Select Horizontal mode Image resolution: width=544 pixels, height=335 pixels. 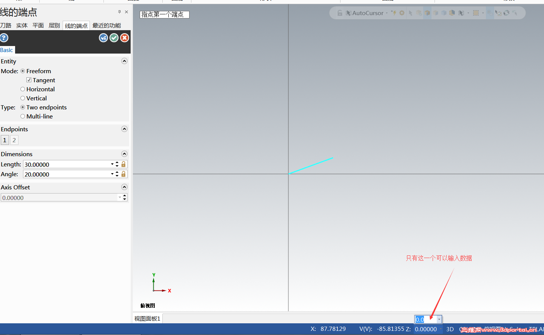[38, 89]
